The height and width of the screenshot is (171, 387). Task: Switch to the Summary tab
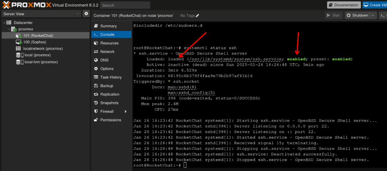click(x=108, y=26)
